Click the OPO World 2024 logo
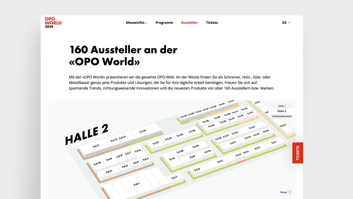This screenshot has height=199, width=353. (53, 22)
